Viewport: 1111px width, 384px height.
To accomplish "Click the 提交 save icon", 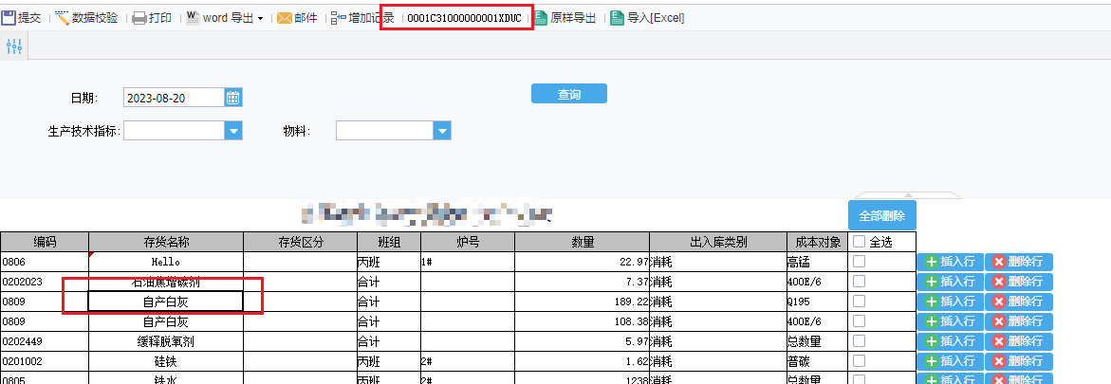I will click(x=8, y=18).
